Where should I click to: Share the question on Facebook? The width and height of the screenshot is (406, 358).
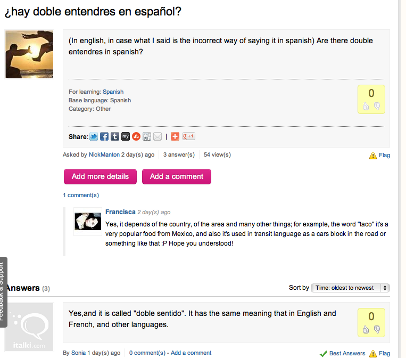(104, 136)
